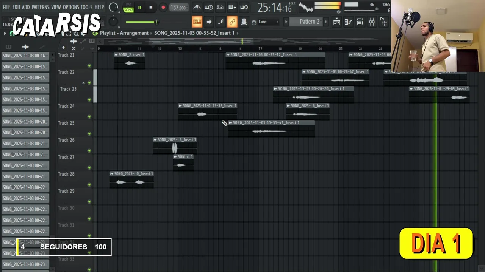Viewport: 485px width, 272px height.
Task: Open menu arrow of clip 00-31-47_Insert 1
Action: [230, 123]
